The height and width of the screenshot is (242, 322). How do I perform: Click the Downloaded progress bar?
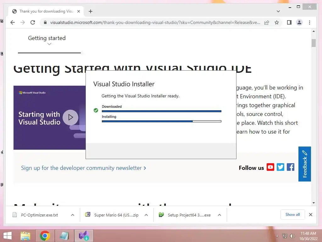point(161,111)
